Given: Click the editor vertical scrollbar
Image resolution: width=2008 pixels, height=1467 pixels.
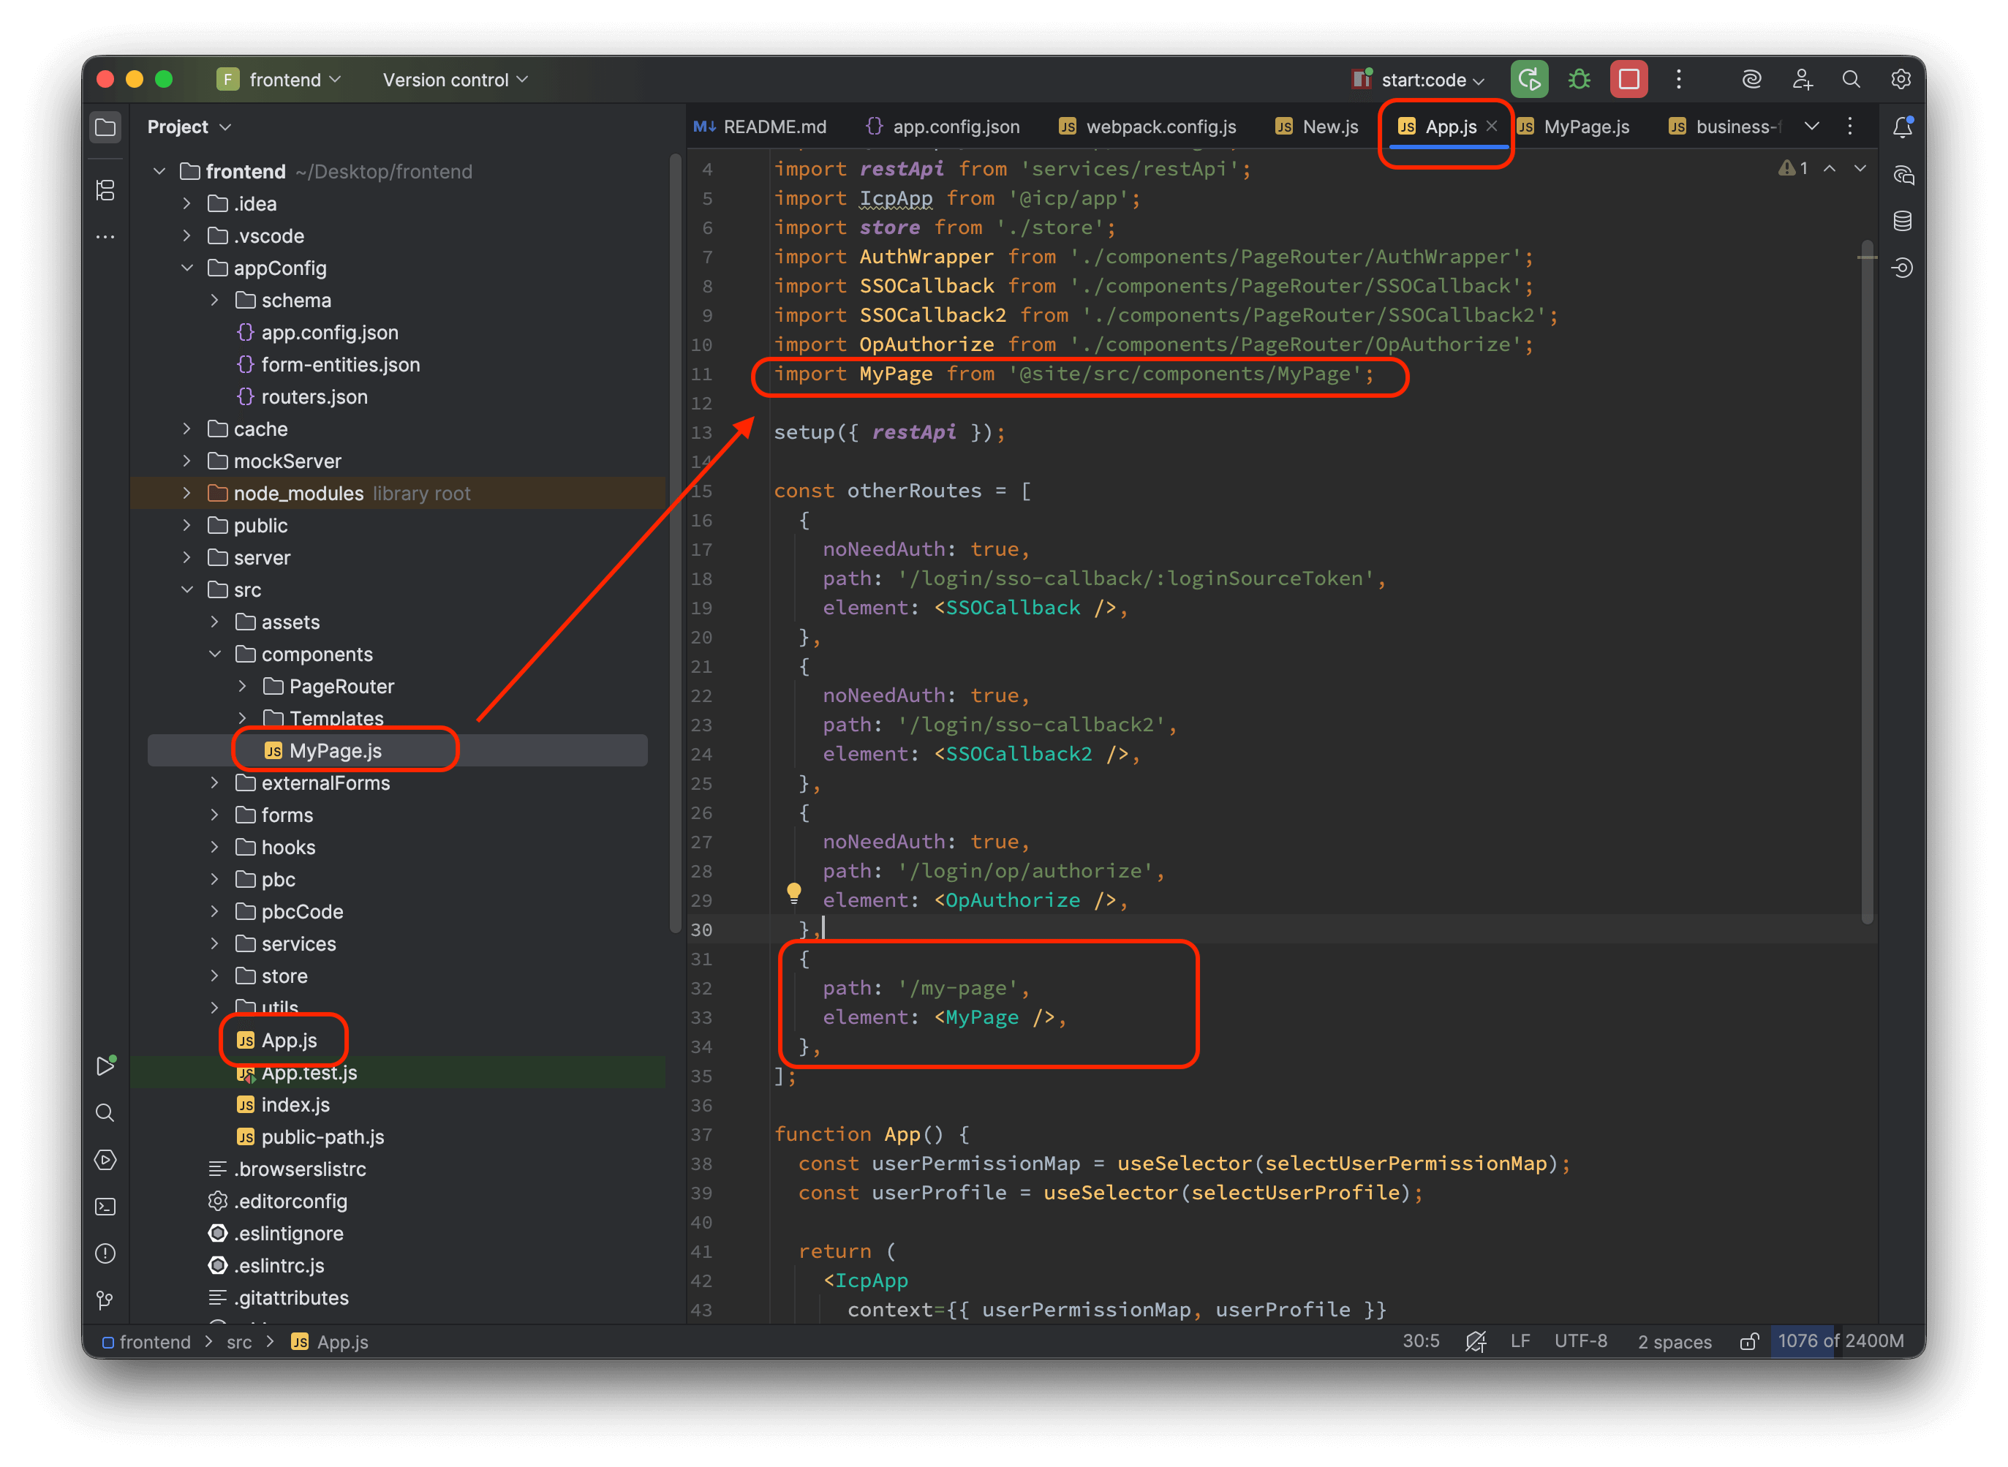Looking at the screenshot, I should tap(1867, 581).
